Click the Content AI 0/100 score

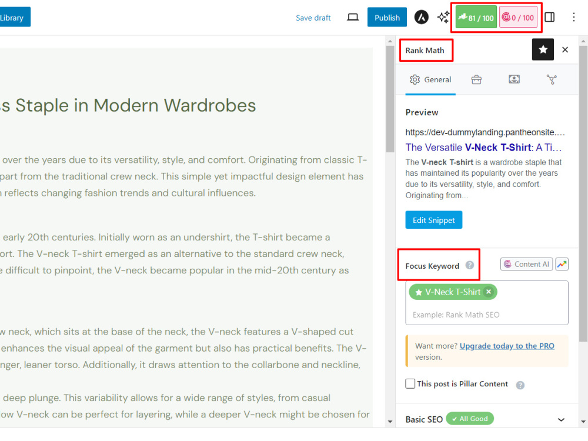tap(518, 17)
